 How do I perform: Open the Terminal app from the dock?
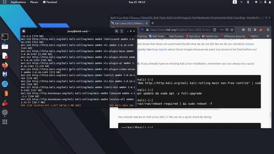tap(5, 37)
